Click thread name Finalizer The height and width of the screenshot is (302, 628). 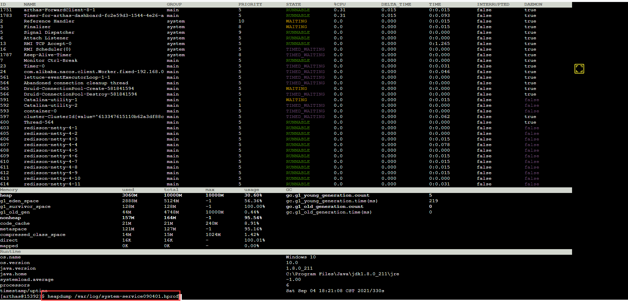[x=37, y=27]
